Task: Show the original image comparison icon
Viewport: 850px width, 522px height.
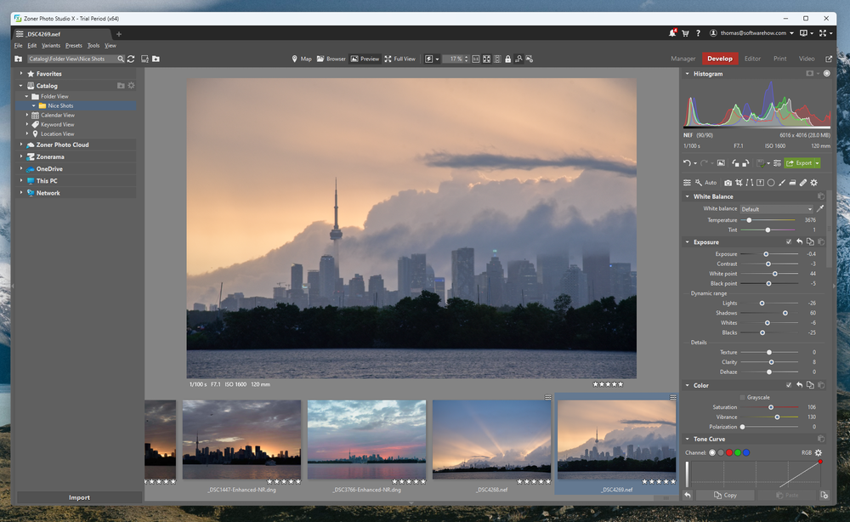Action: pos(721,163)
